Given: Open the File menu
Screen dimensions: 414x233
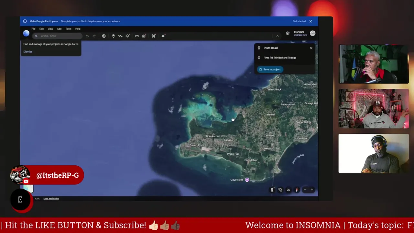Looking at the screenshot, I should (33, 29).
